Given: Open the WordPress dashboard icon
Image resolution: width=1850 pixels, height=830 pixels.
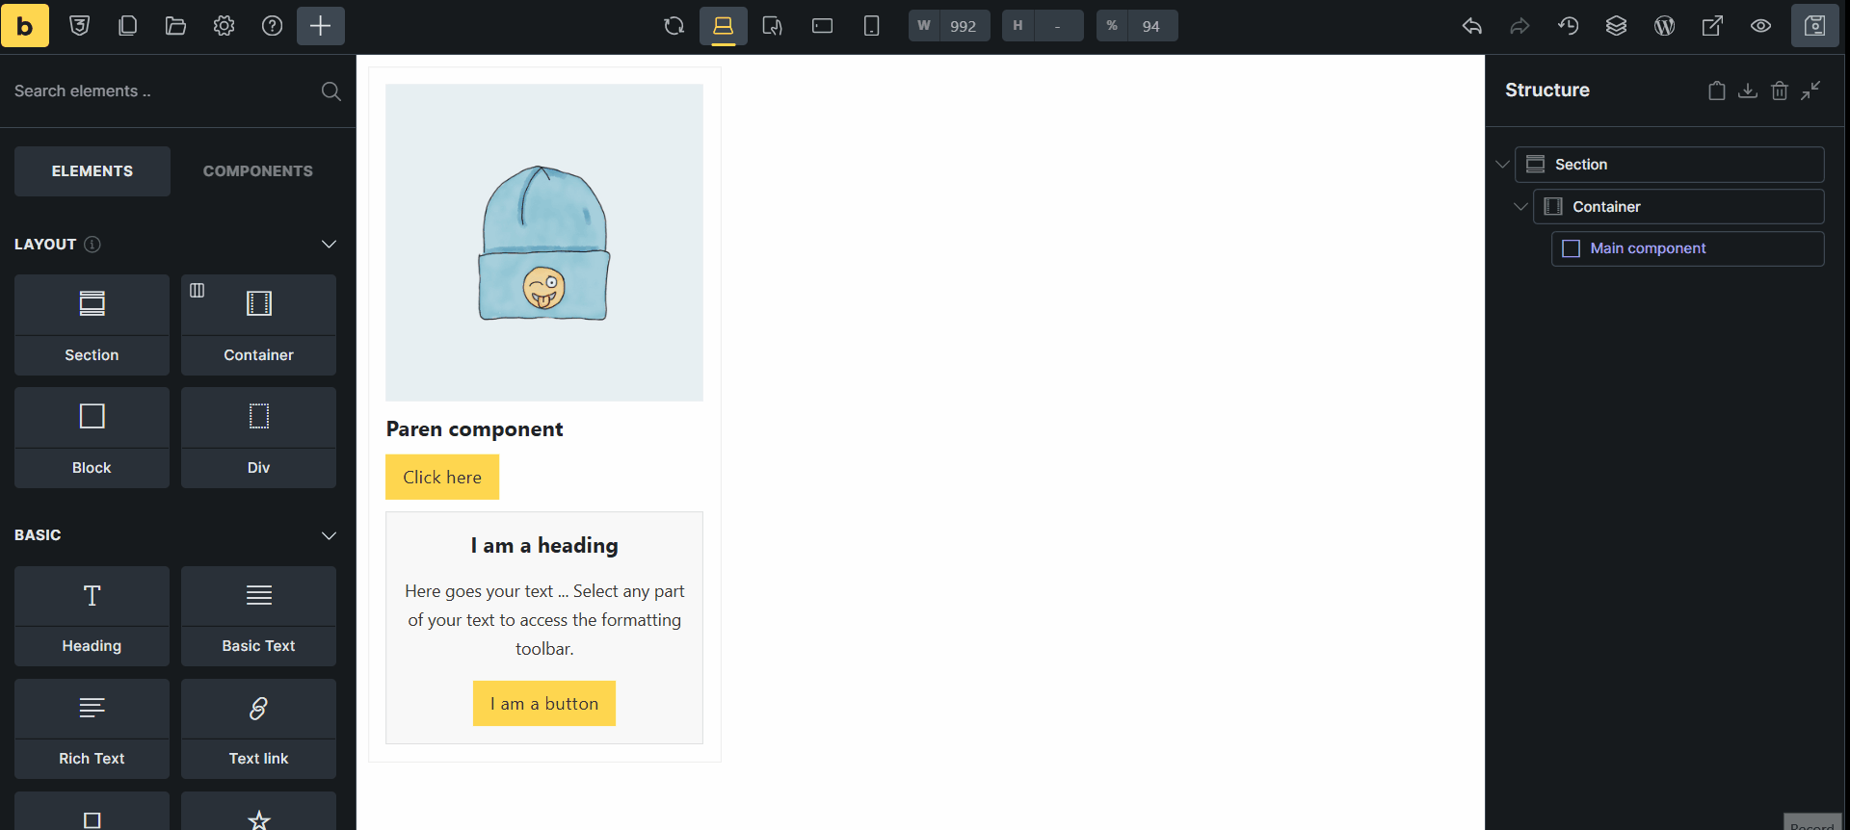Looking at the screenshot, I should [x=1664, y=26].
